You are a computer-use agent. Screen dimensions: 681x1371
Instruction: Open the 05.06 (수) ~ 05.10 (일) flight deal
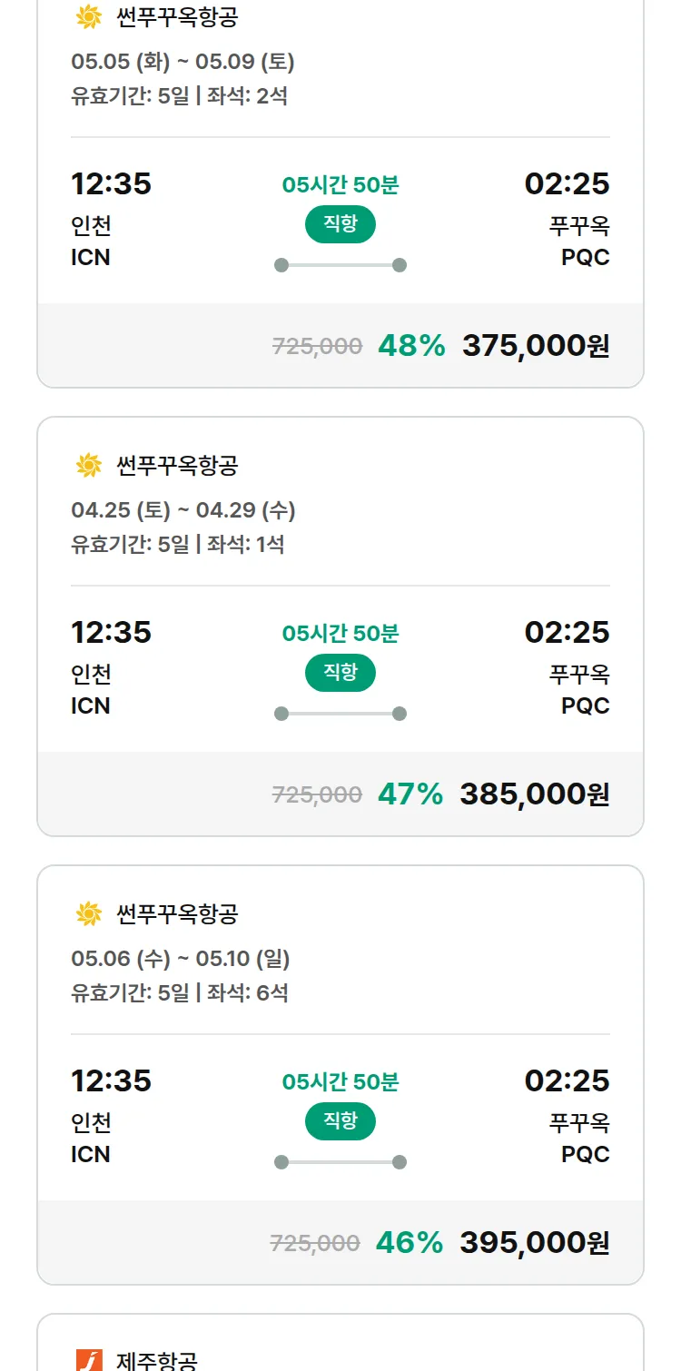(180, 959)
